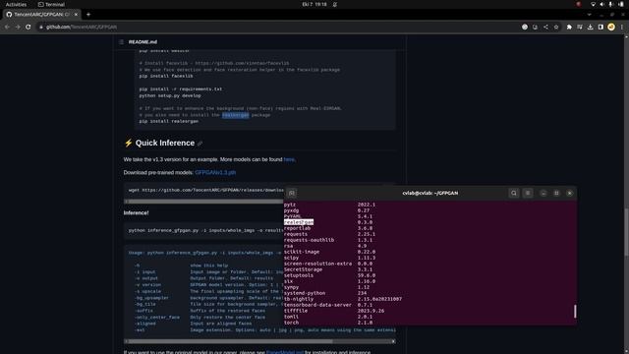Click the README.md file header label
The width and height of the screenshot is (629, 354).
[143, 41]
